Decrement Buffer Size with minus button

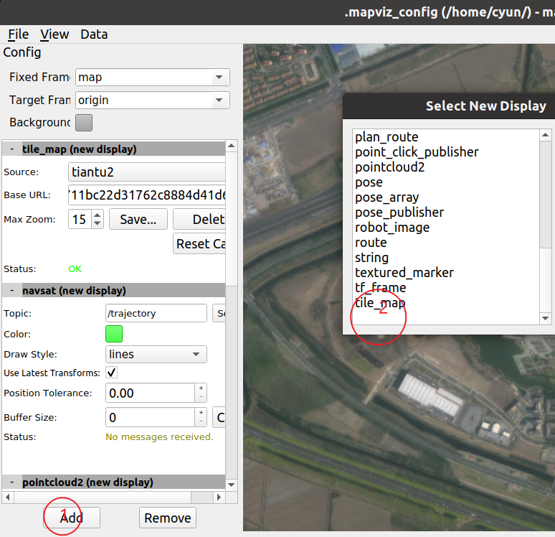(x=201, y=422)
